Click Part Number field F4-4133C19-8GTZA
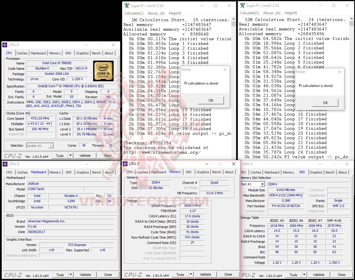Viewport: 355px width, 280px height. click(286, 206)
